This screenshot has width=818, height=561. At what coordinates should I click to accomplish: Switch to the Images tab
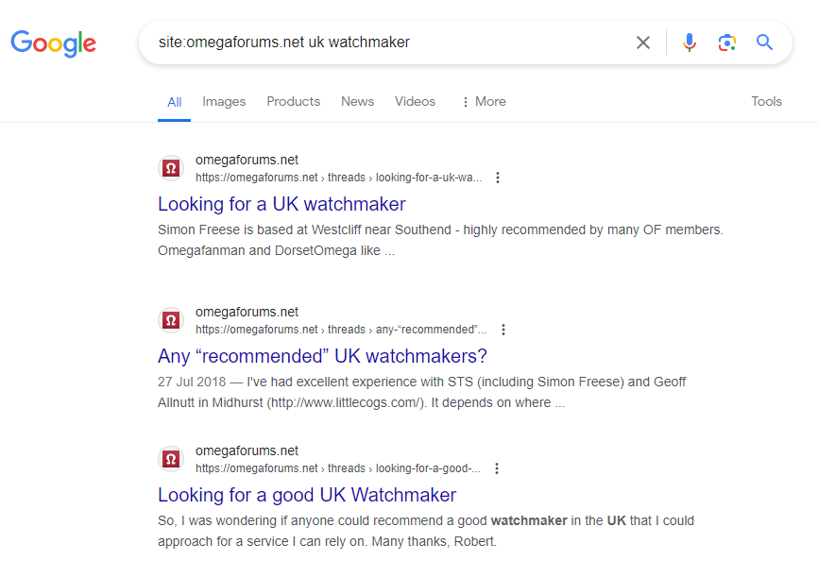224,102
